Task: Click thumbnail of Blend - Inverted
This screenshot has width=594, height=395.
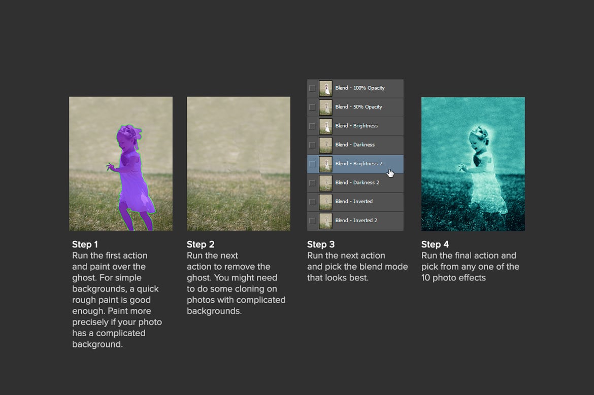Action: pos(325,202)
